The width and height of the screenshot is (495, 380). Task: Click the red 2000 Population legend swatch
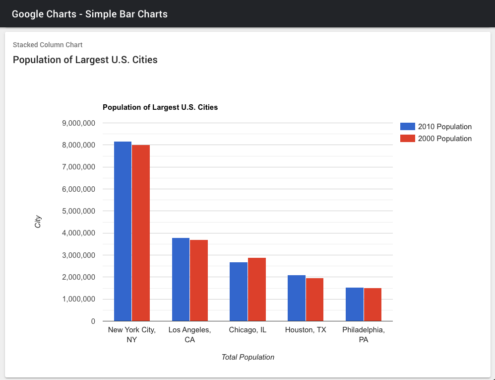[x=407, y=139]
